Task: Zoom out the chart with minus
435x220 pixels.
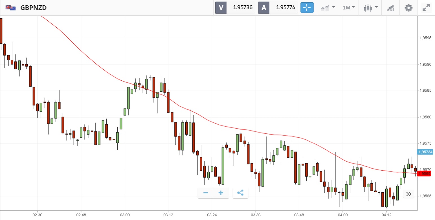Action: click(206, 193)
